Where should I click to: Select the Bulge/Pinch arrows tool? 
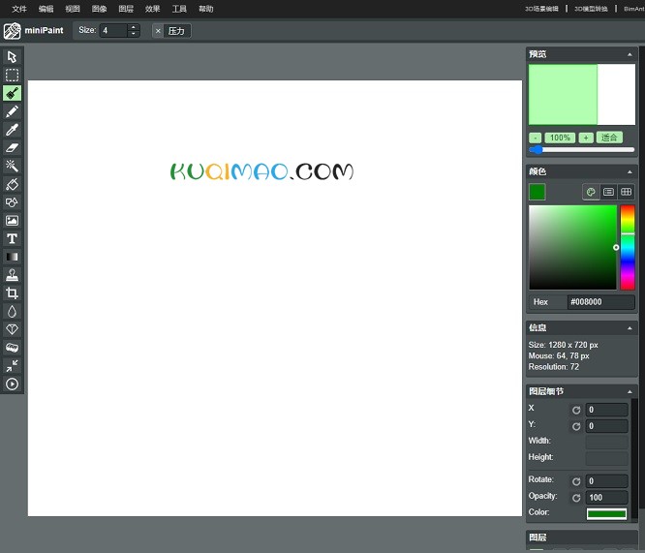(12, 366)
